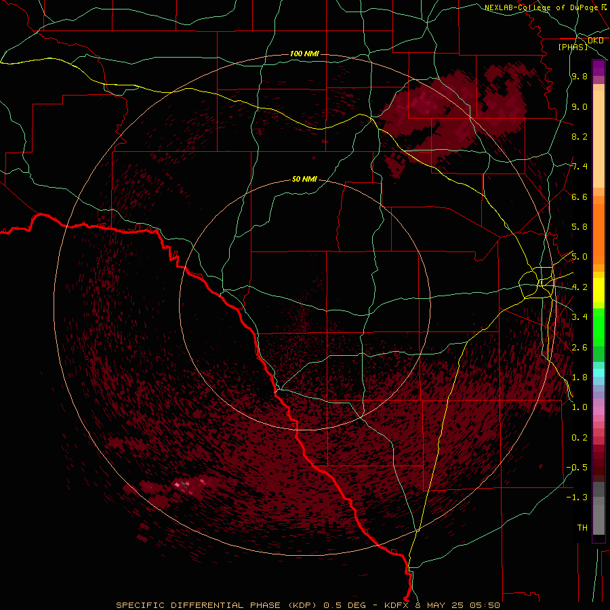Click the yellow segment of the color bar
The width and height of the screenshot is (610, 610).
pos(598,290)
